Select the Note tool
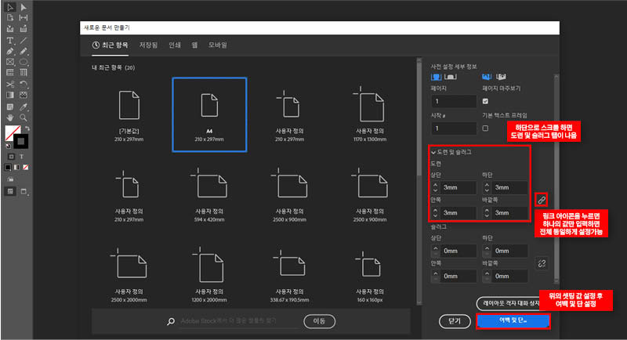The width and height of the screenshot is (627, 340). [10, 107]
